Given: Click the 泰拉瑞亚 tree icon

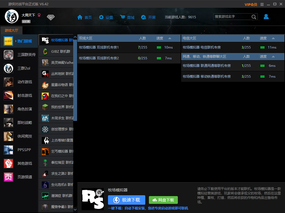Looking at the screenshot, I should pyautogui.click(x=45, y=163).
